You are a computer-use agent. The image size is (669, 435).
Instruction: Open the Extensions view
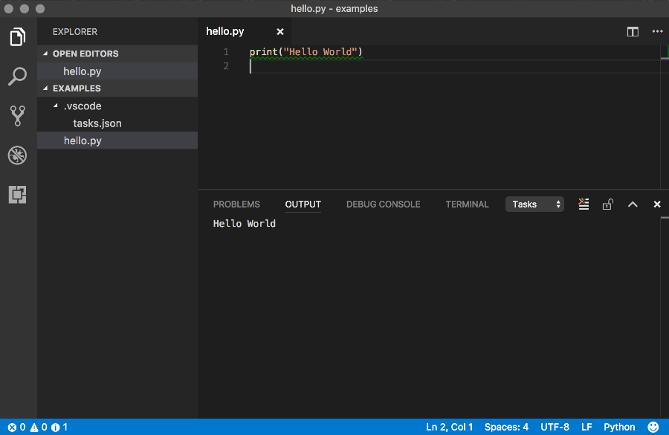click(x=17, y=195)
